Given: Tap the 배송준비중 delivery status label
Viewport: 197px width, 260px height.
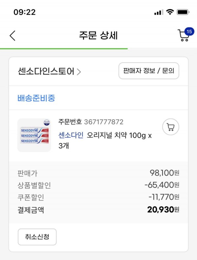Looking at the screenshot, I should [36, 98].
